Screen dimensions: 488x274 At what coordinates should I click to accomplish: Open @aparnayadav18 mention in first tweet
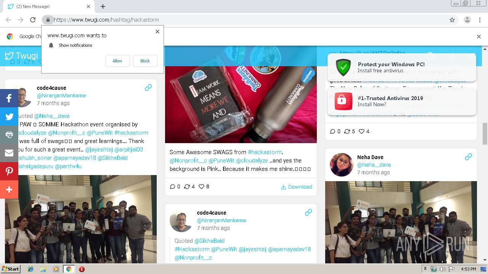click(x=75, y=158)
